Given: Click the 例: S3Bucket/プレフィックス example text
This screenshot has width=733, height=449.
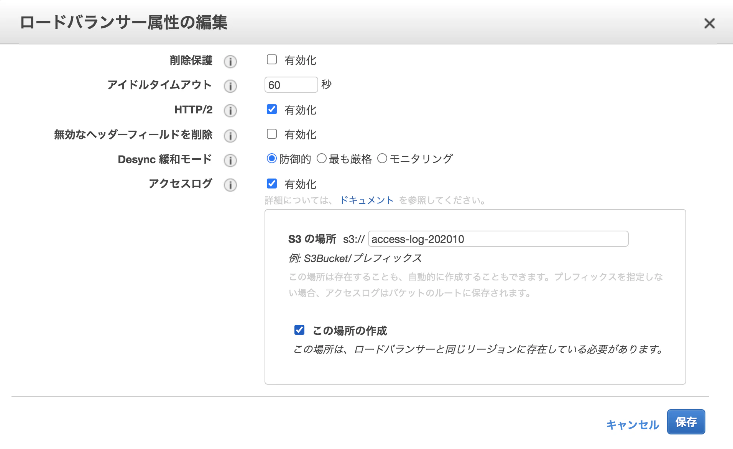Looking at the screenshot, I should click(355, 258).
